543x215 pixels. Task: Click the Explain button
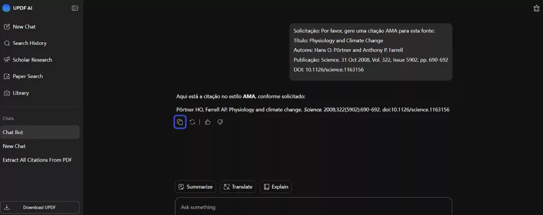(276, 186)
